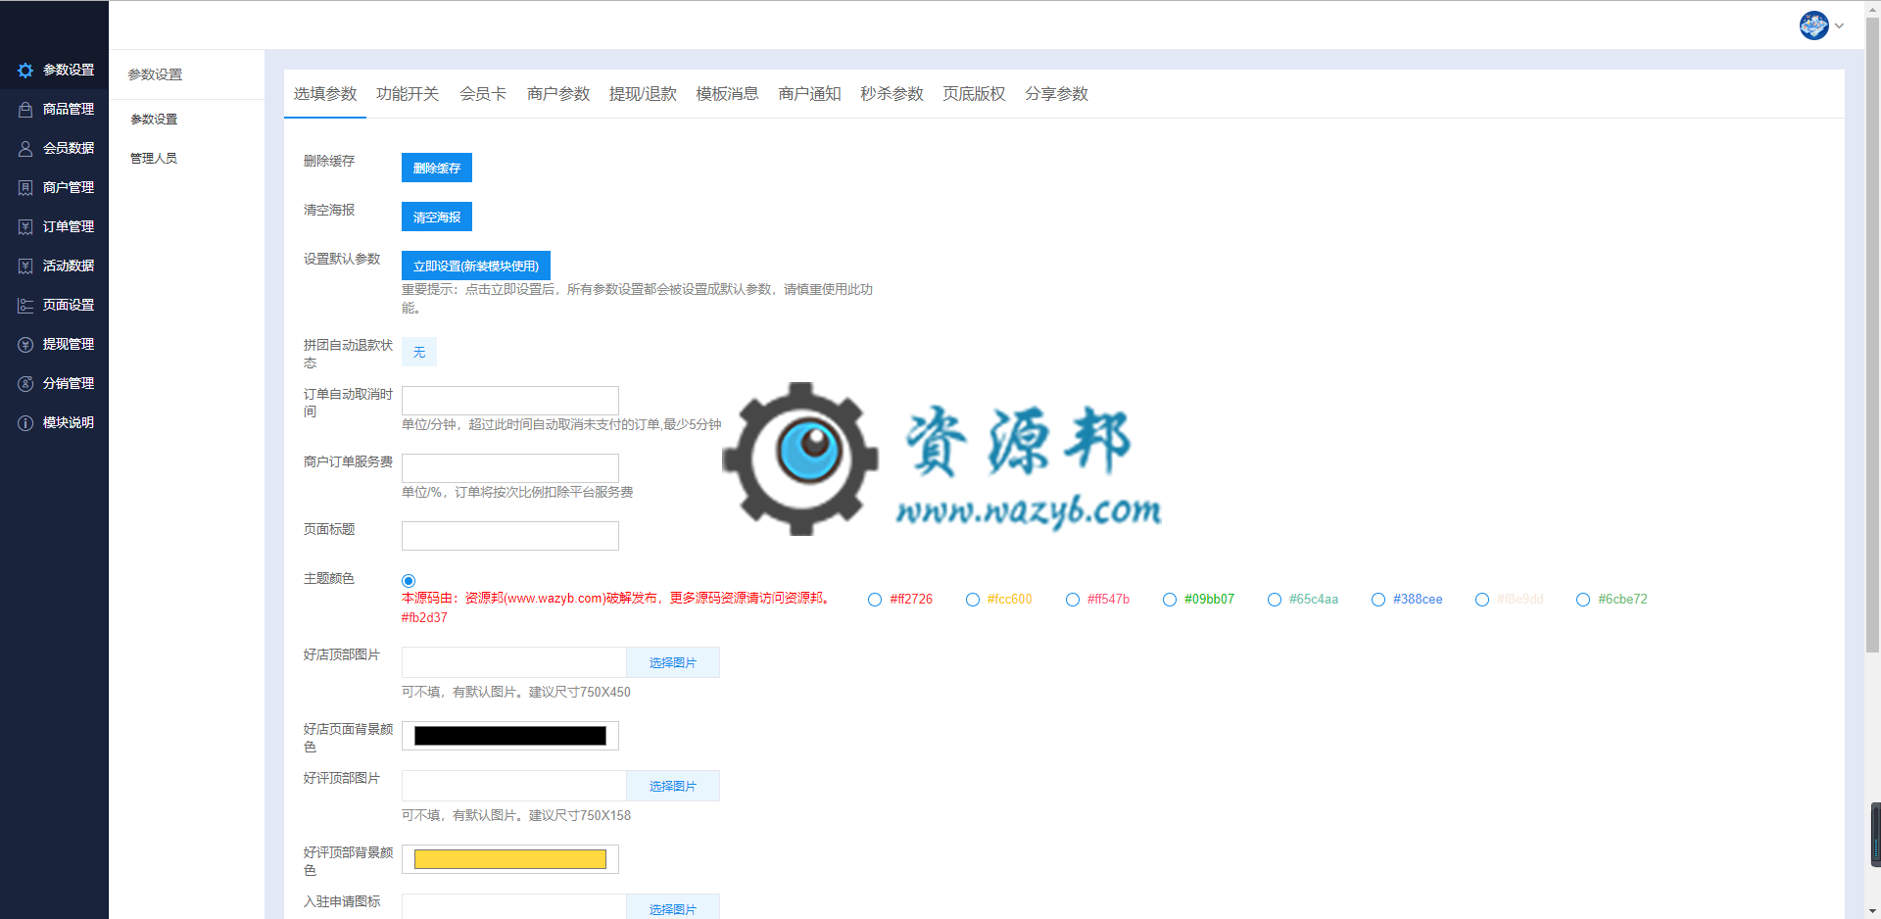
Task: Click the 分销管理 sidebar icon
Action: [x=25, y=384]
